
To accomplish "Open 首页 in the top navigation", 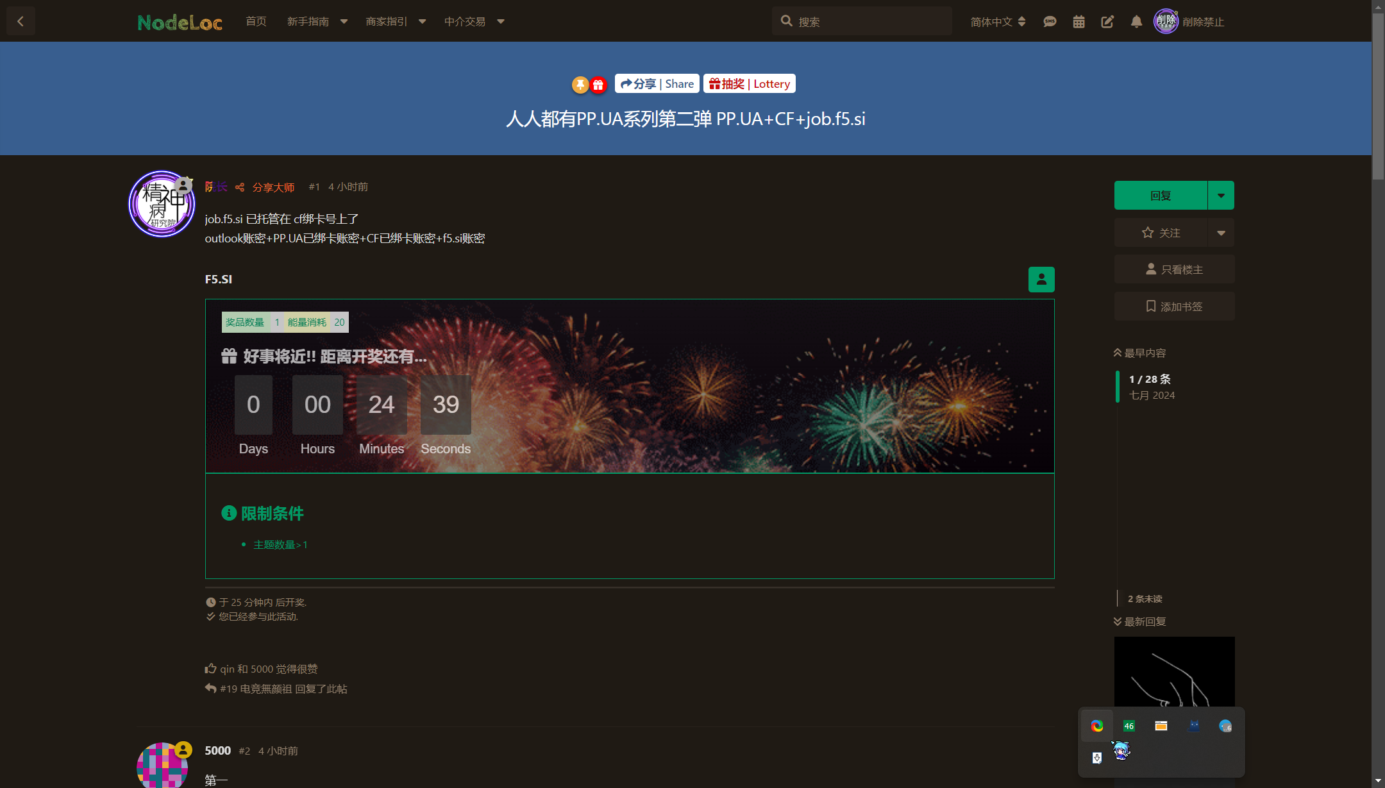I will pyautogui.click(x=256, y=21).
